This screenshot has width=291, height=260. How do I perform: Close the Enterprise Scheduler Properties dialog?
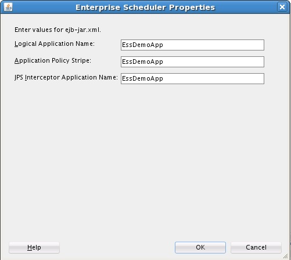click(x=282, y=7)
